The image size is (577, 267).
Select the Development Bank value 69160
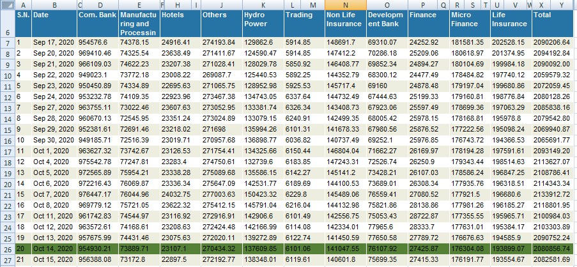coord(387,86)
